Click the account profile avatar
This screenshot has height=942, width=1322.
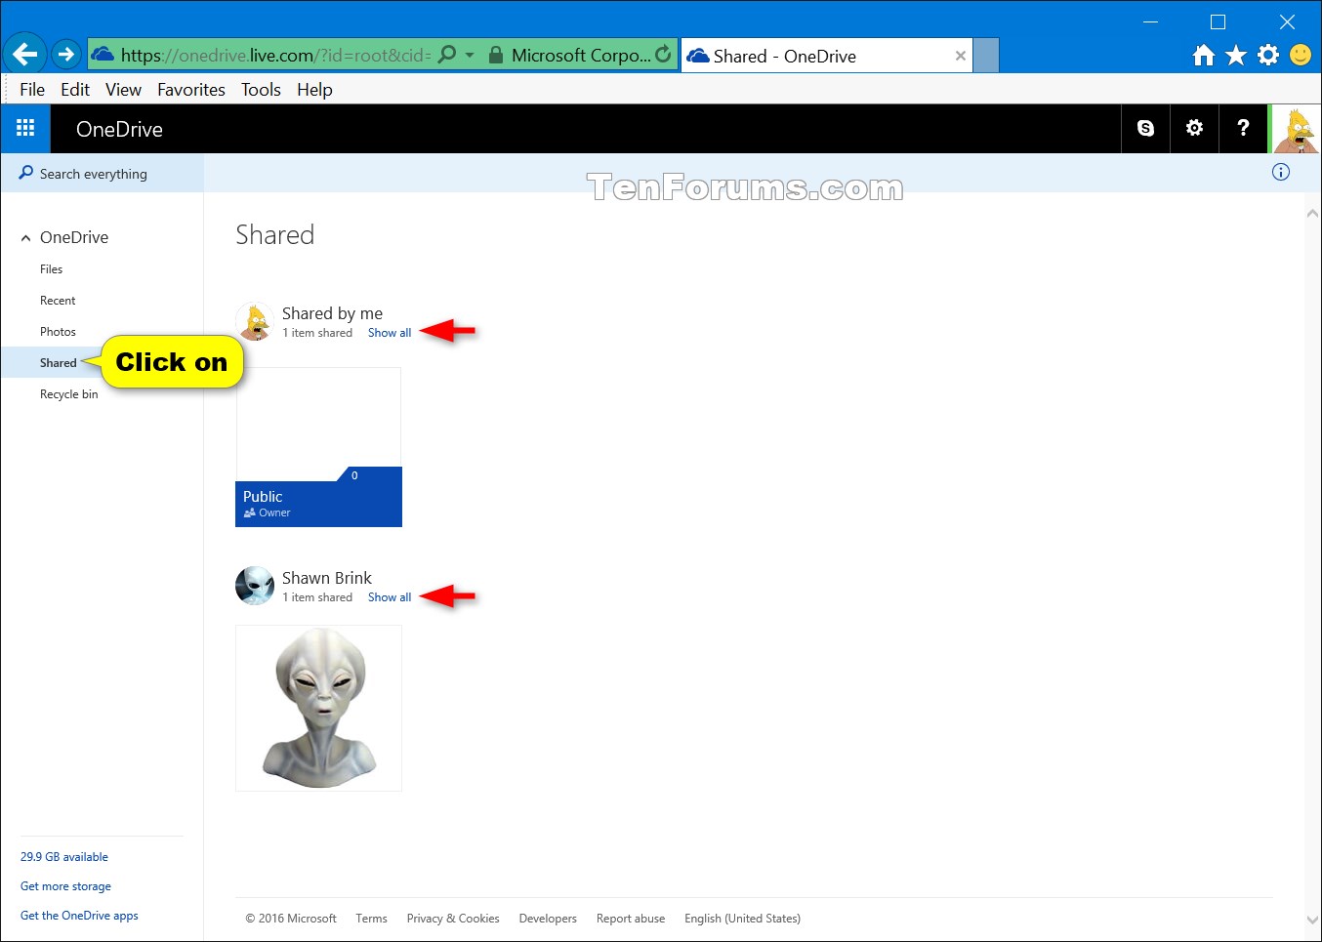(x=1296, y=128)
